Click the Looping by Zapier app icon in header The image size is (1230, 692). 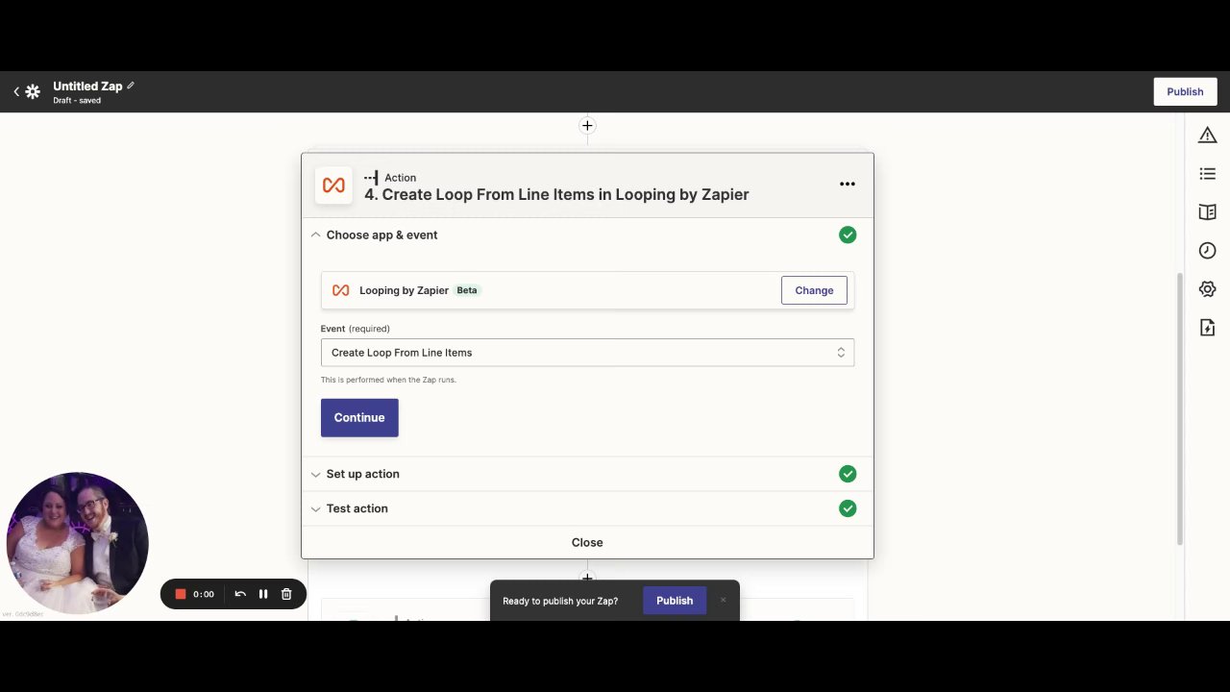(x=333, y=185)
